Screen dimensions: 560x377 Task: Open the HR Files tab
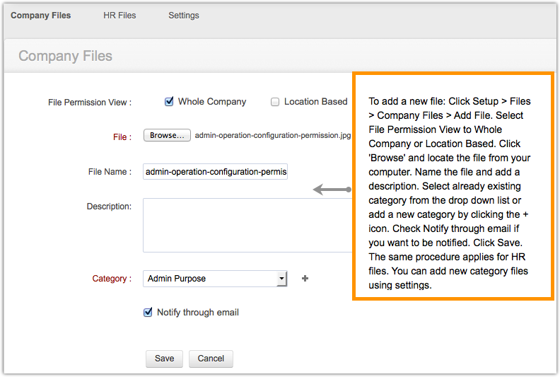click(119, 15)
